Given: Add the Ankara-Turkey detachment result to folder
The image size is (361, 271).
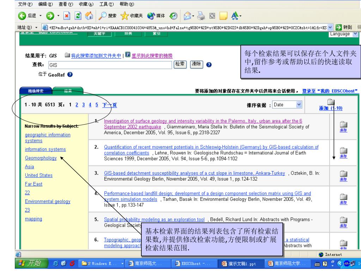Looking at the screenshot, I should point(343,176).
